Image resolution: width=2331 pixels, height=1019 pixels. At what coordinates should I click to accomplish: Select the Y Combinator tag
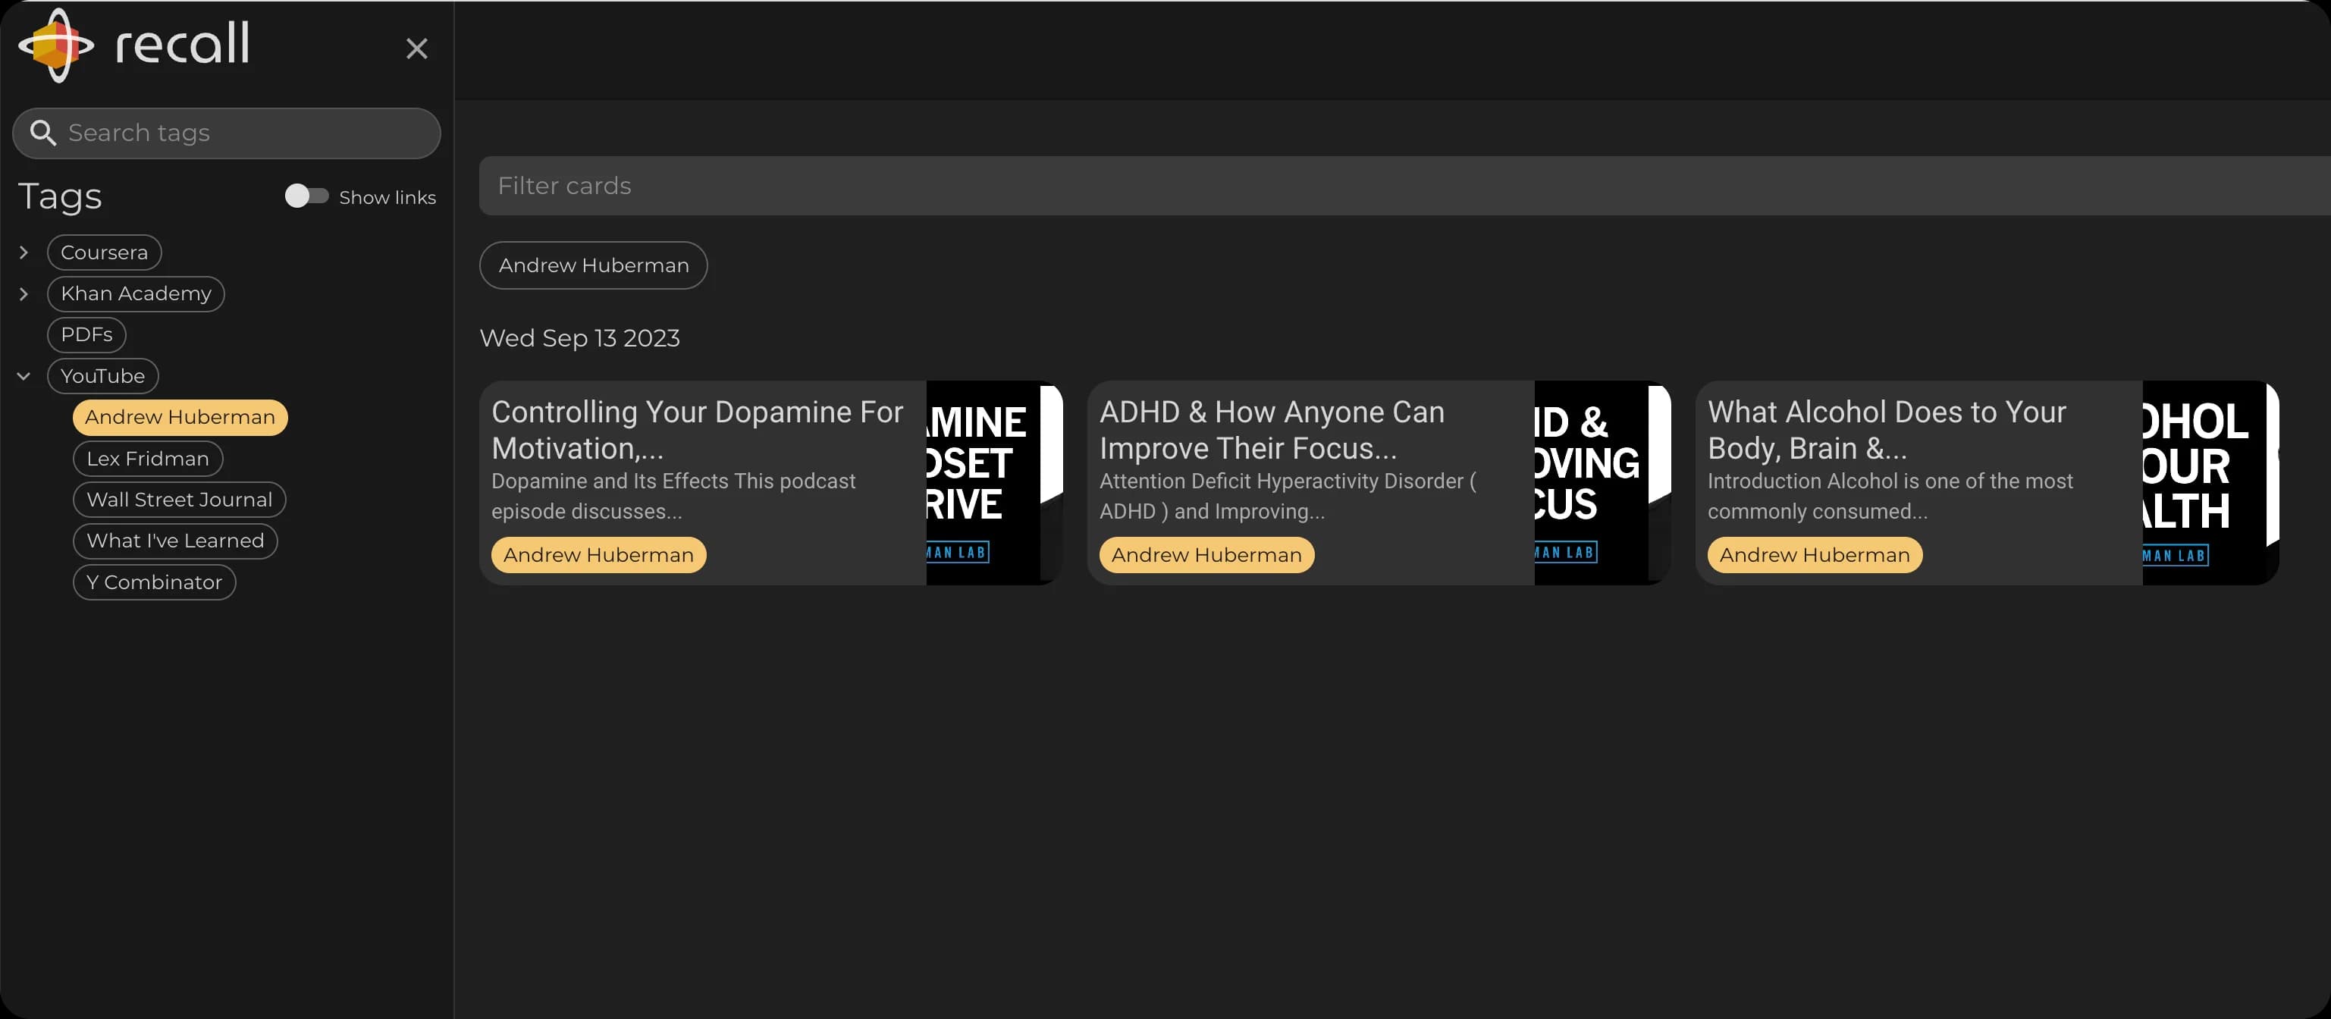[x=155, y=582]
